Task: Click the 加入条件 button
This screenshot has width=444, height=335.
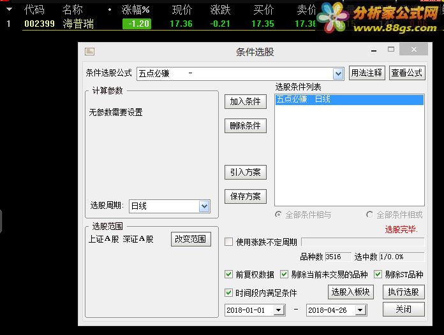Action: pos(246,101)
